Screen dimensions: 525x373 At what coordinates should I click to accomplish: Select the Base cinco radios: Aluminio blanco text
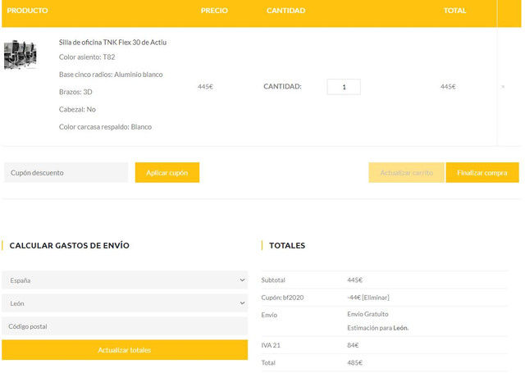pyautogui.click(x=111, y=75)
